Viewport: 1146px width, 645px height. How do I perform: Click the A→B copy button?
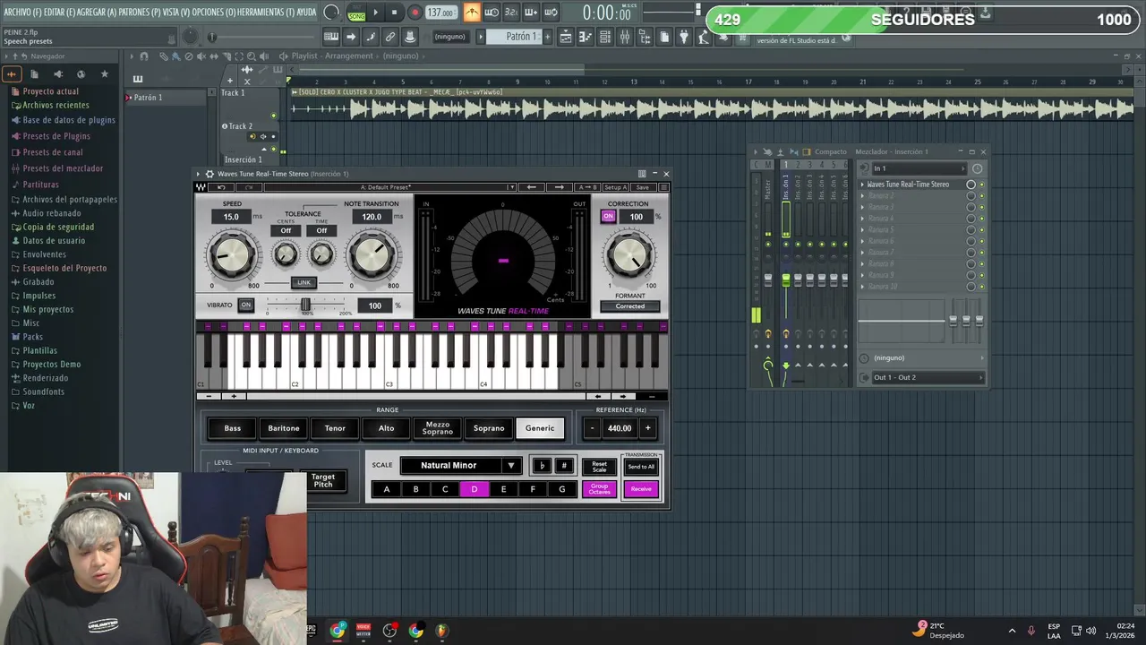(587, 187)
